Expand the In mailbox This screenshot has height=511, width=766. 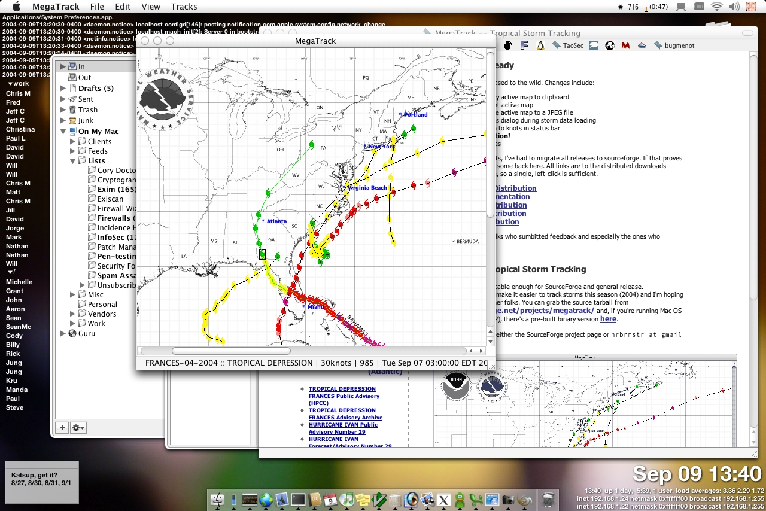63,66
